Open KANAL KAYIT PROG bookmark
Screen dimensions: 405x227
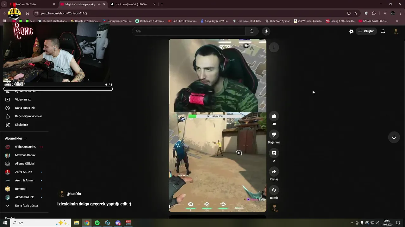click(x=373, y=21)
